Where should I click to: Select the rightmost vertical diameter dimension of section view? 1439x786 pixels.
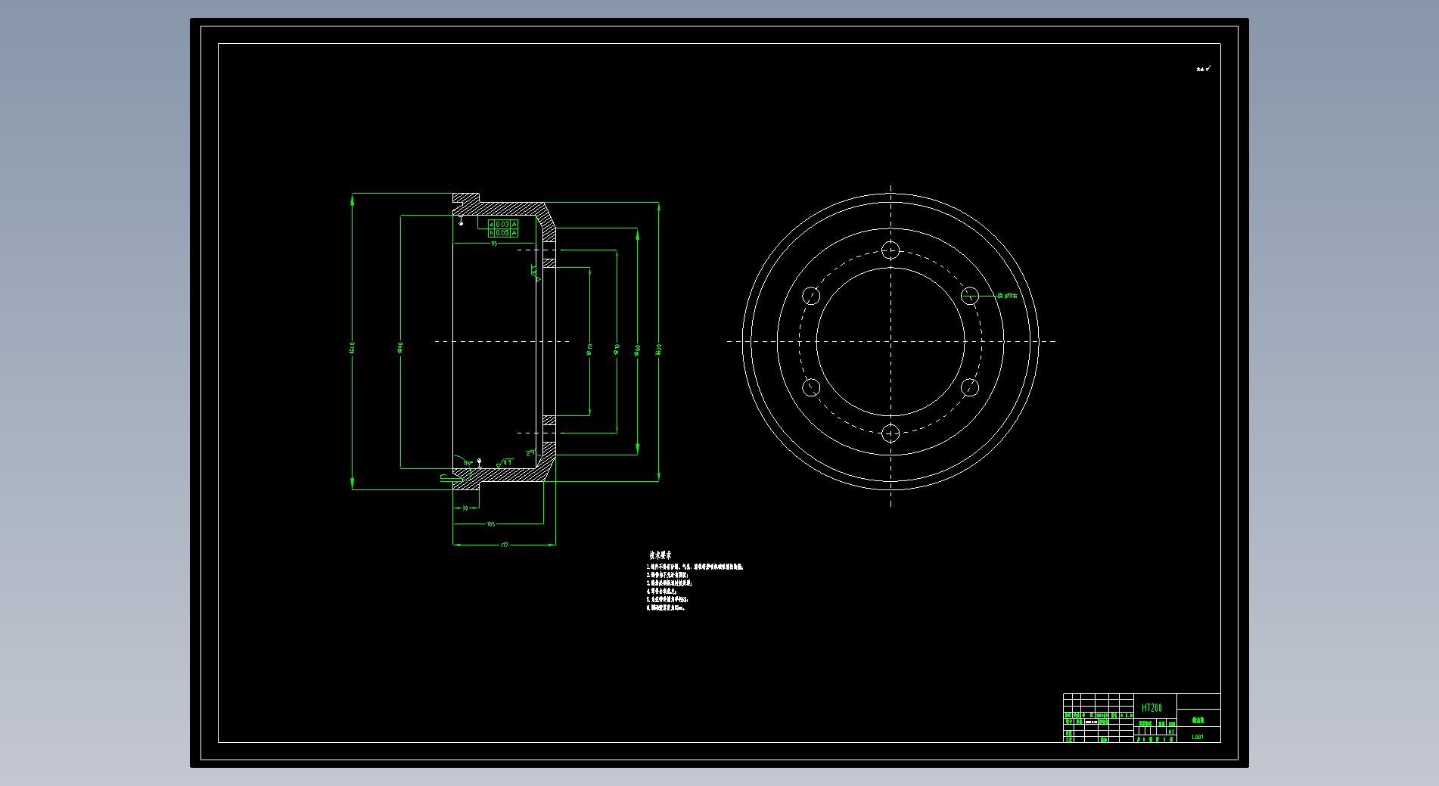659,348
